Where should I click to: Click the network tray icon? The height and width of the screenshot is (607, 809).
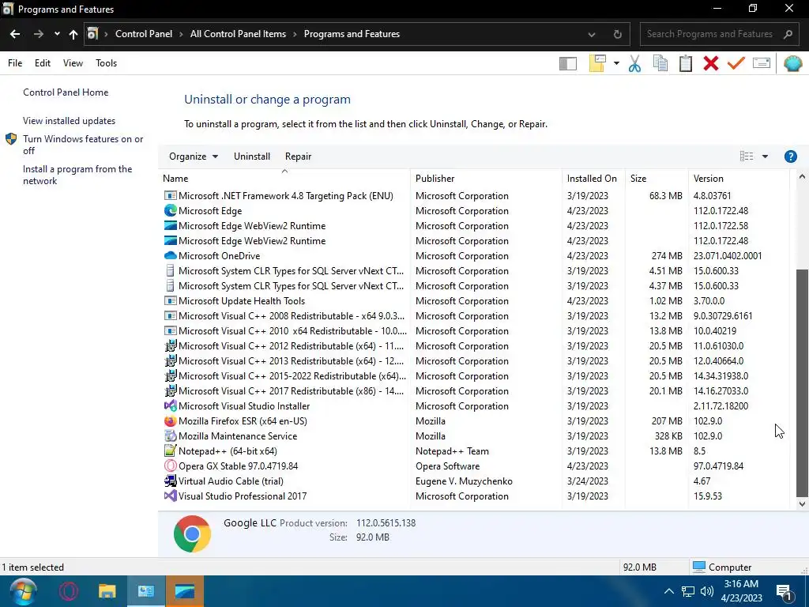coord(688,591)
